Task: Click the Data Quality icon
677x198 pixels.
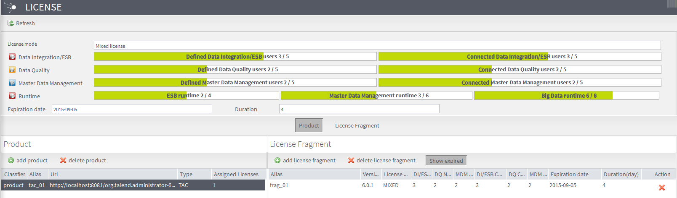Action: pyautogui.click(x=12, y=70)
